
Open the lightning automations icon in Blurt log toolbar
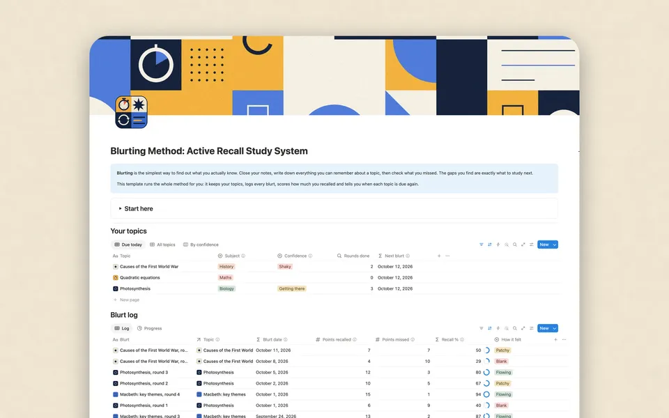[x=498, y=328]
